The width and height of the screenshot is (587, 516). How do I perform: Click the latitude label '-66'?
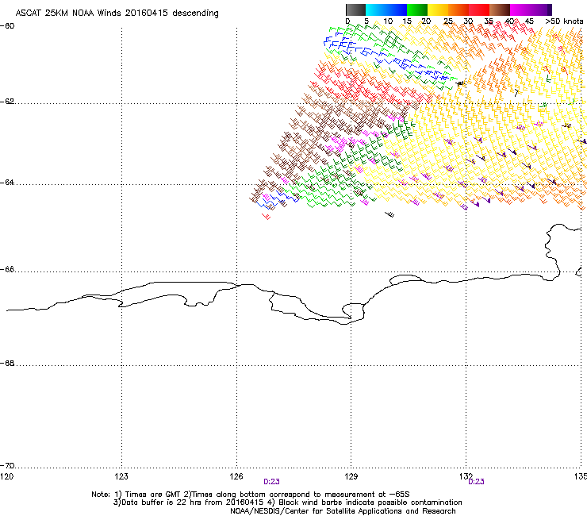[7, 270]
